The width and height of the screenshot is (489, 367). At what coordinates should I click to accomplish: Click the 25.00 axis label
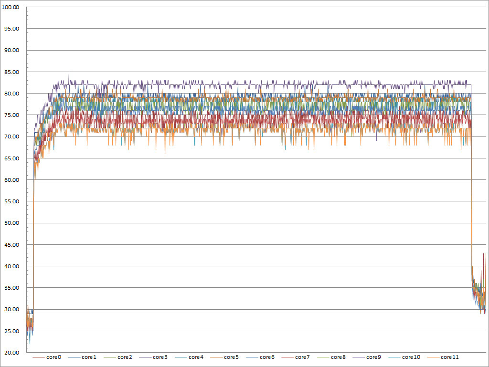[11, 331]
